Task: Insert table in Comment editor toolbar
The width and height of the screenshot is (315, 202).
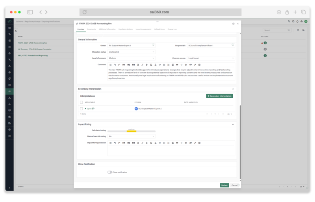Action: [x=199, y=65]
